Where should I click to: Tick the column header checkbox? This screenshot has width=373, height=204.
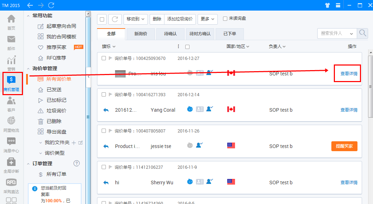pos(187,47)
